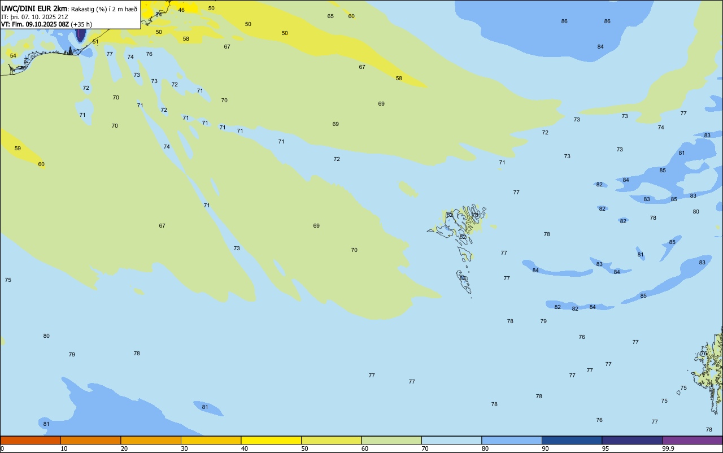Click the 60–70 light green legend swatch

coord(391,440)
